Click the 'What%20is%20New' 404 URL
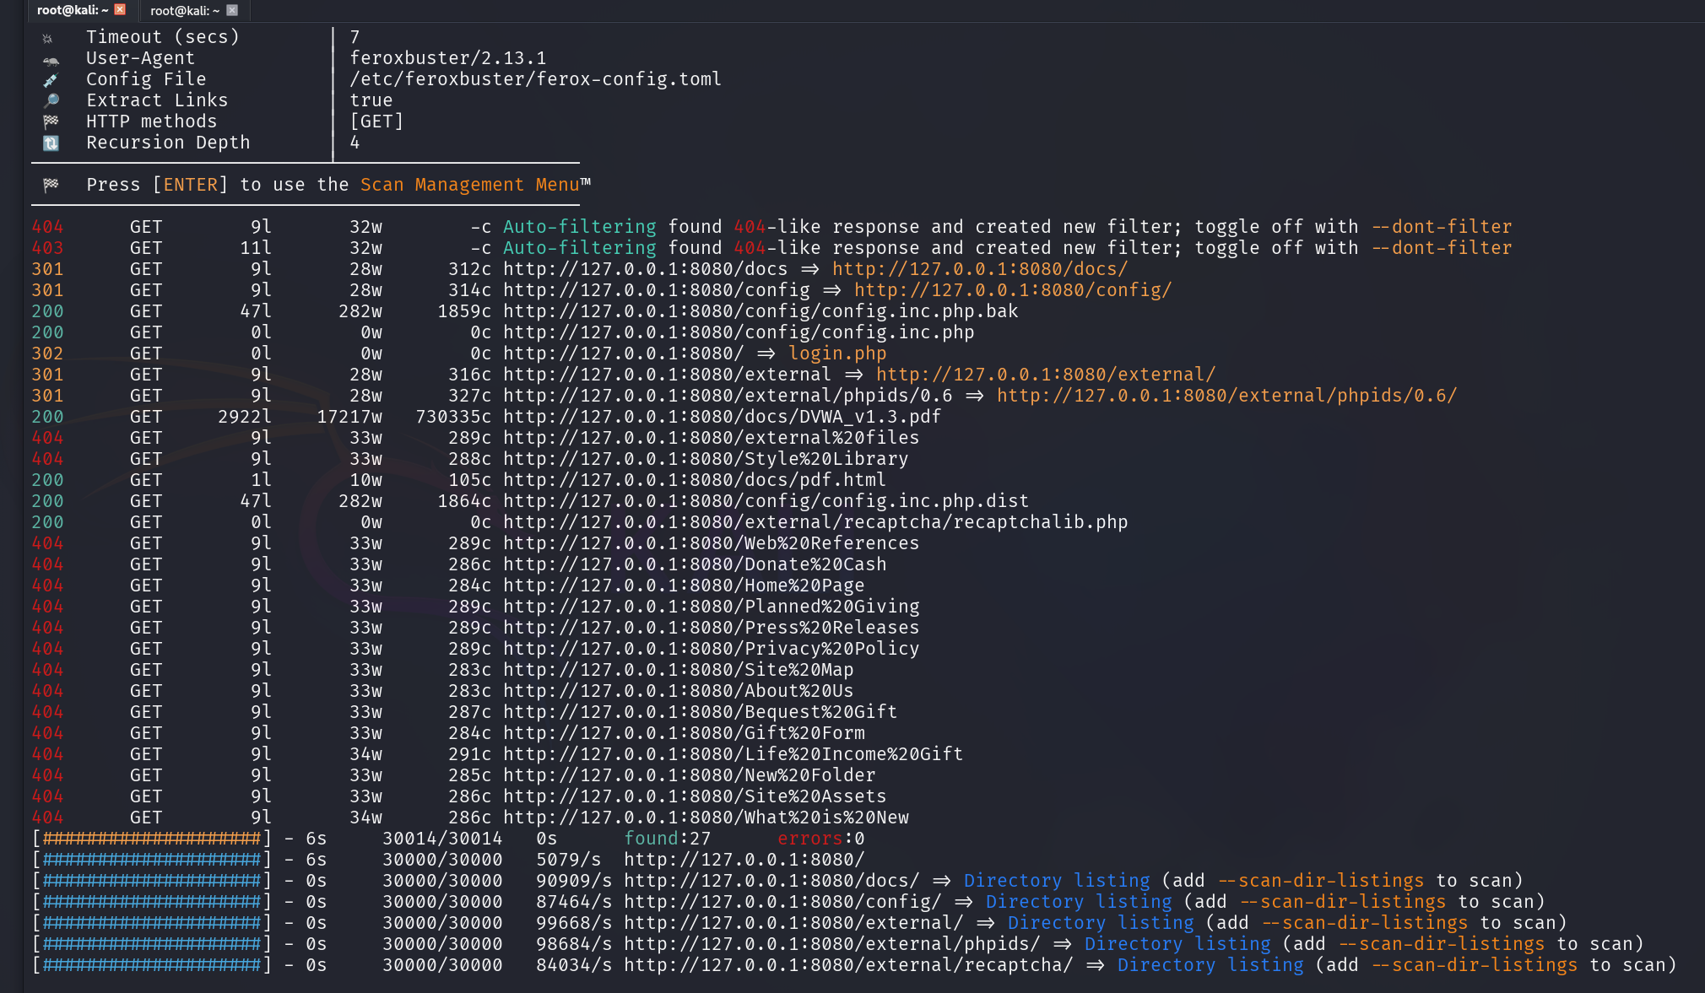Screen dimensions: 1705x993 (706, 818)
